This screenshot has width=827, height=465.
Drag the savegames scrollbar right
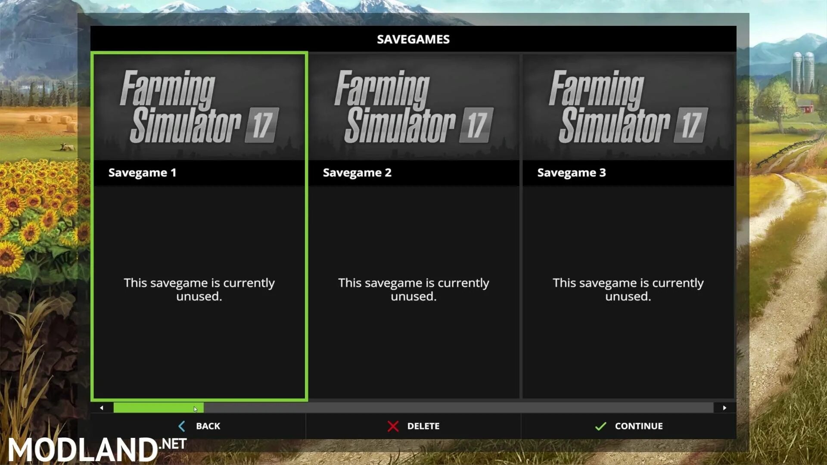click(x=725, y=408)
